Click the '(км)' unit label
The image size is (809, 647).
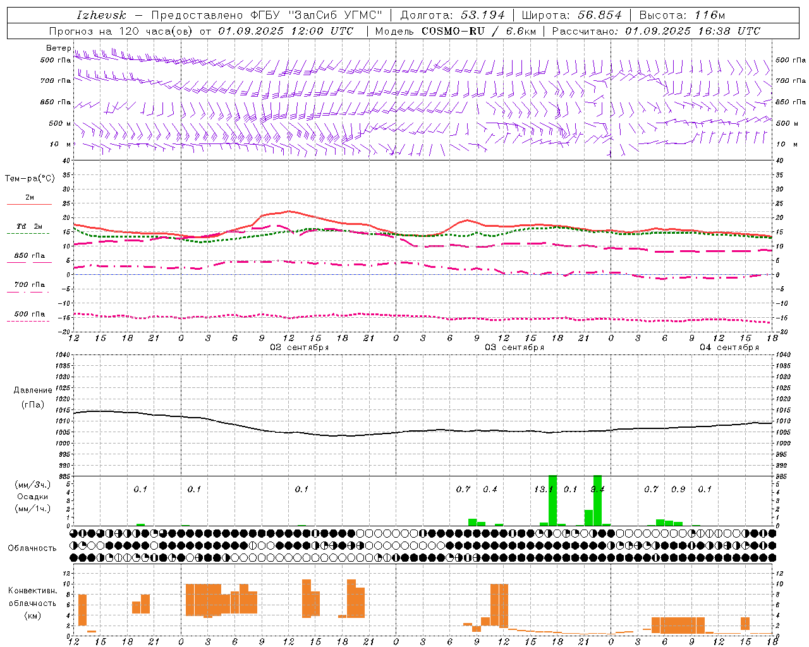tap(33, 615)
